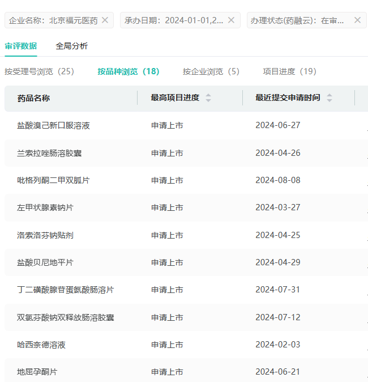
Task: Click the 最近提交申请时间 column header label
Action: tap(288, 97)
